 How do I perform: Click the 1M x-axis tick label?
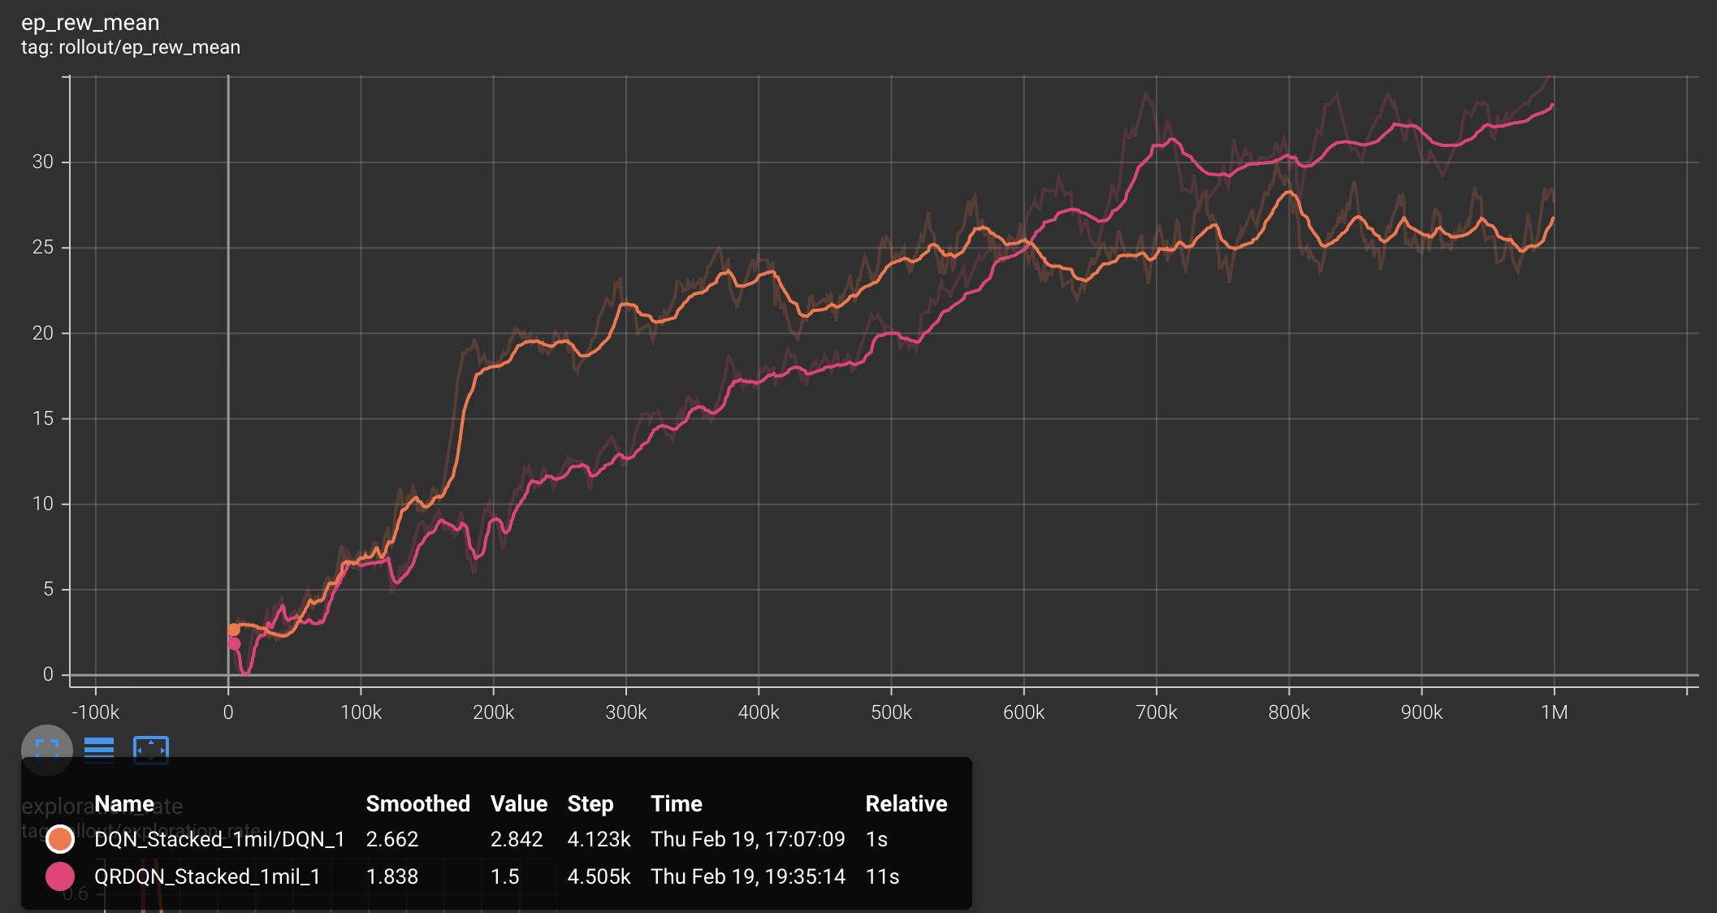point(1554,712)
